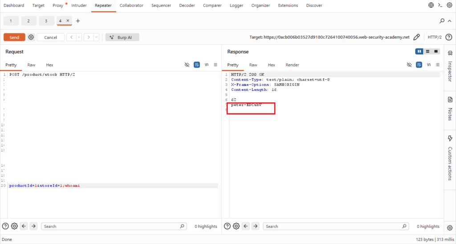
Task: Go to the Intruder tab
Action: [x=79, y=5]
